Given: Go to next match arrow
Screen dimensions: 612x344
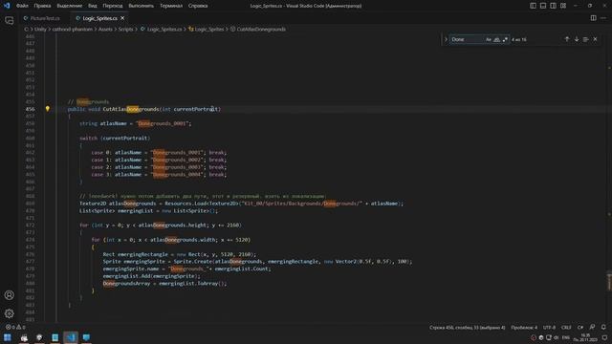Looking at the screenshot, I should (577, 39).
